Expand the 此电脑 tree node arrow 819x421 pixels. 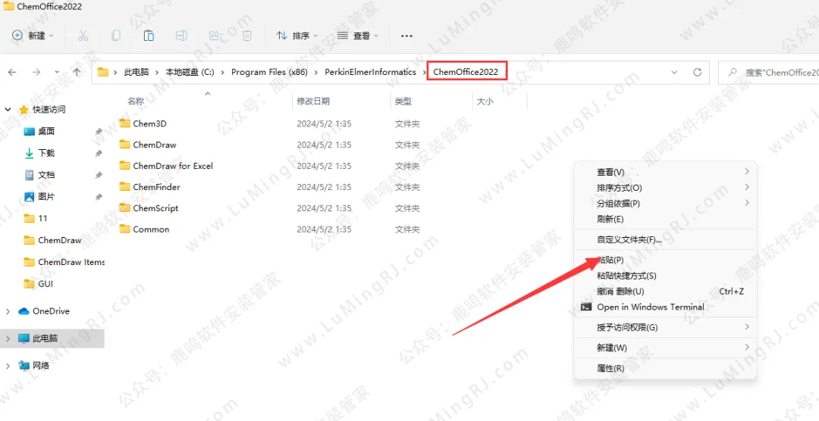(x=8, y=338)
